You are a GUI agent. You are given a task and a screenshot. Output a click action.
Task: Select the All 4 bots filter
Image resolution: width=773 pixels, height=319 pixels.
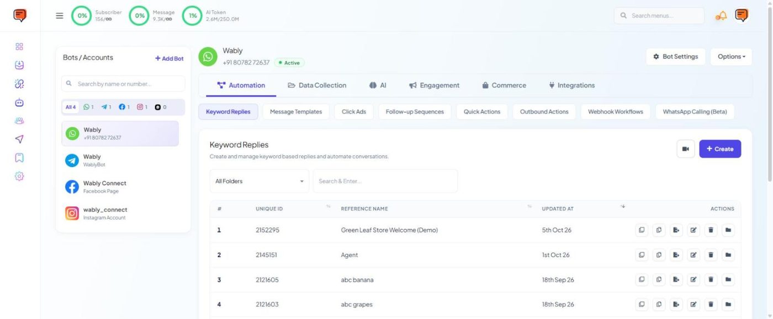coord(71,107)
